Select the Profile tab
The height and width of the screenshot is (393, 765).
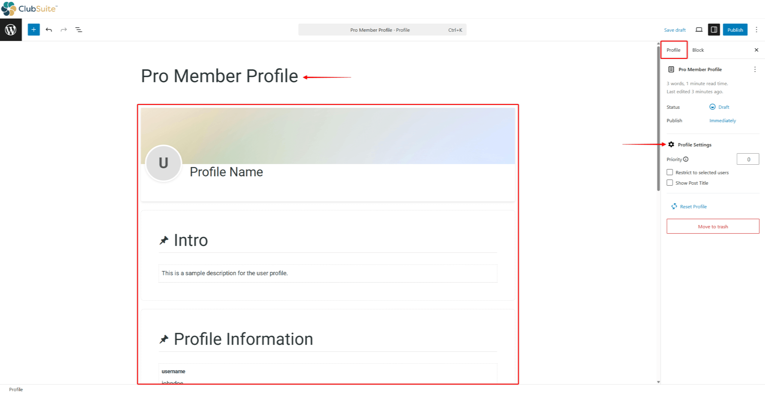[x=674, y=50]
